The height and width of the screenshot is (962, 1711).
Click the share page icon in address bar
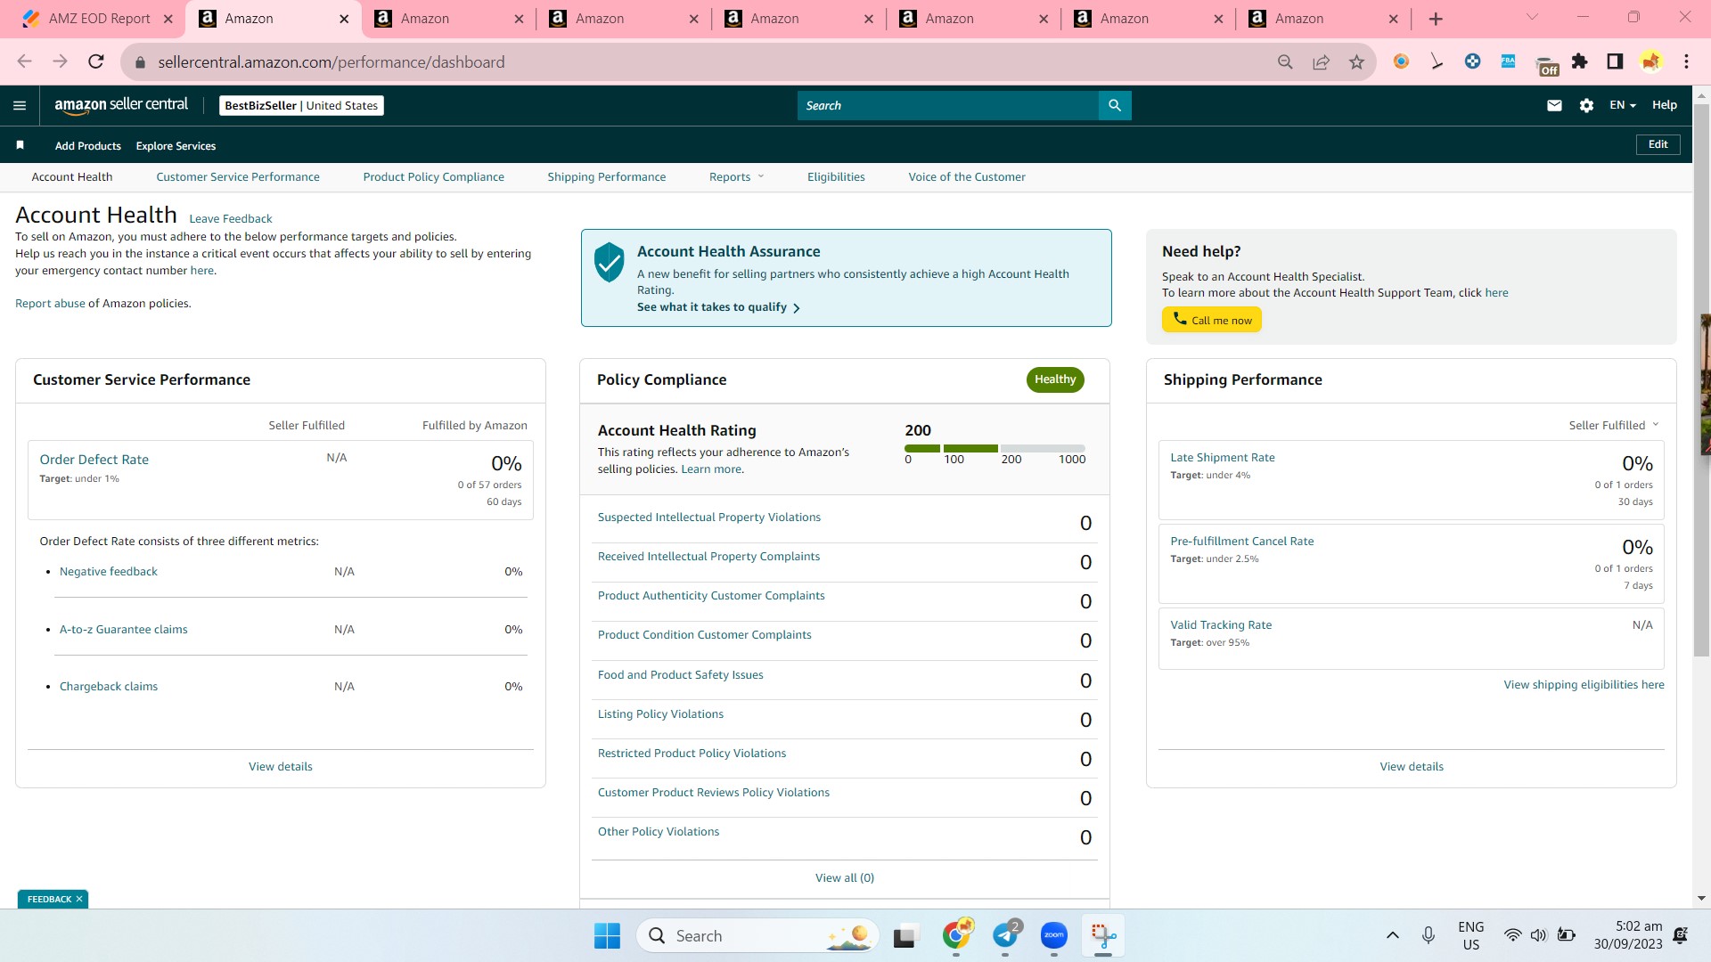[1321, 61]
